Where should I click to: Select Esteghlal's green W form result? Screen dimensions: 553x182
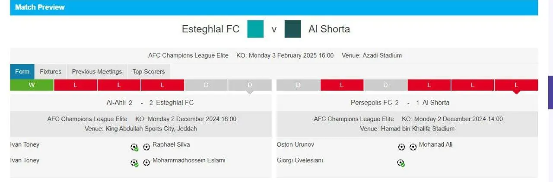(x=32, y=85)
